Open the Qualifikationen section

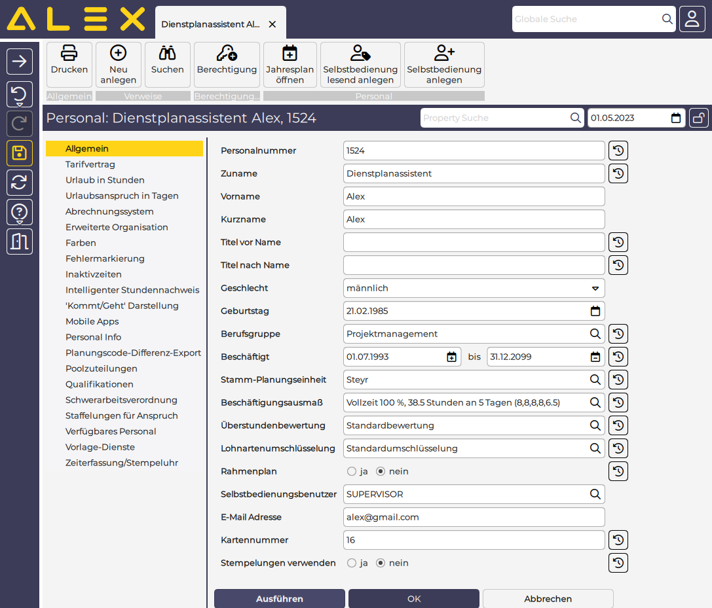100,384
